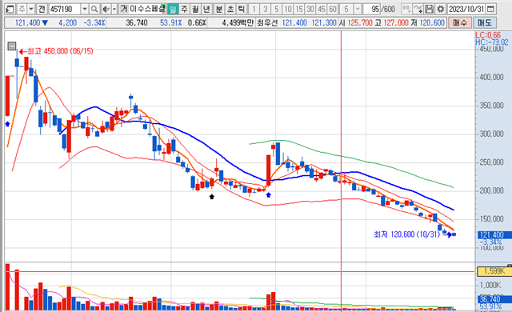This screenshot has width=512, height=312.
Task: Select the 일 daily chart period
Action: click(173, 9)
